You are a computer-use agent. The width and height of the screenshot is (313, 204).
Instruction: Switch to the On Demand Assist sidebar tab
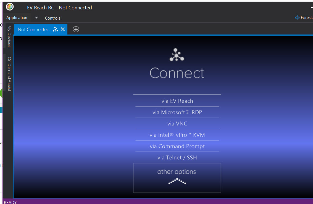(9, 73)
